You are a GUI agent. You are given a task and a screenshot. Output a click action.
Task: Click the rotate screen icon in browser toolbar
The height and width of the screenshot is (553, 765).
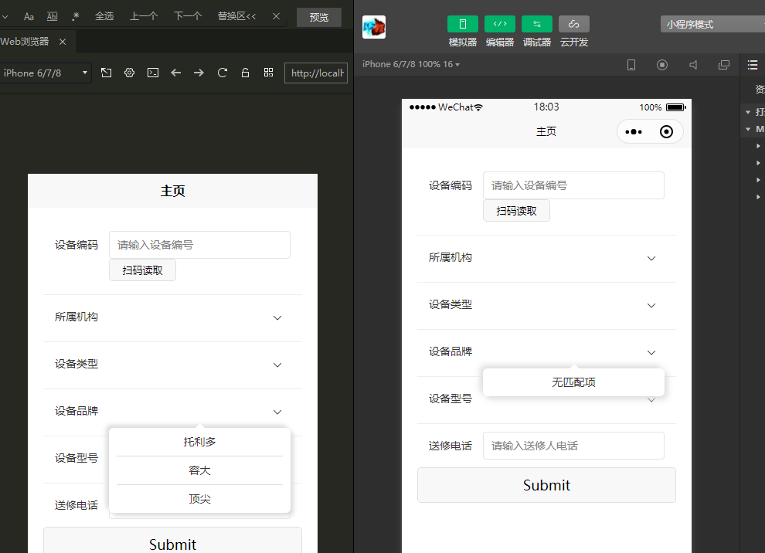click(106, 73)
